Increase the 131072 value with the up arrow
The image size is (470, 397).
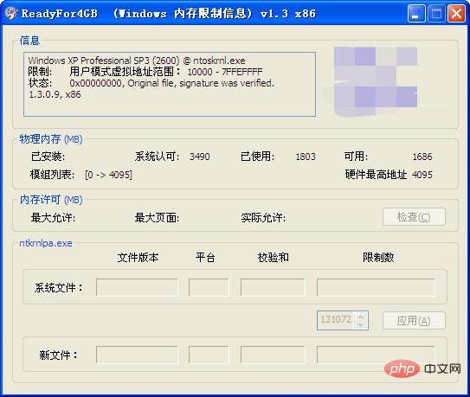tap(361, 316)
